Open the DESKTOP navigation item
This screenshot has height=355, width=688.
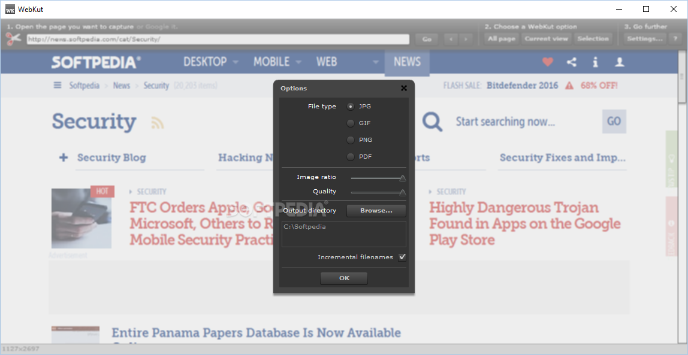[205, 62]
